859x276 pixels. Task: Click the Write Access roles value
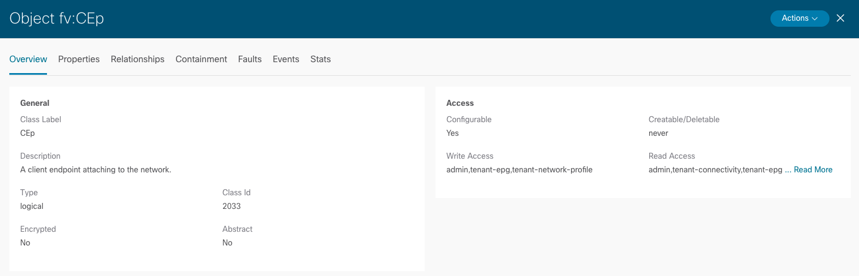click(519, 170)
